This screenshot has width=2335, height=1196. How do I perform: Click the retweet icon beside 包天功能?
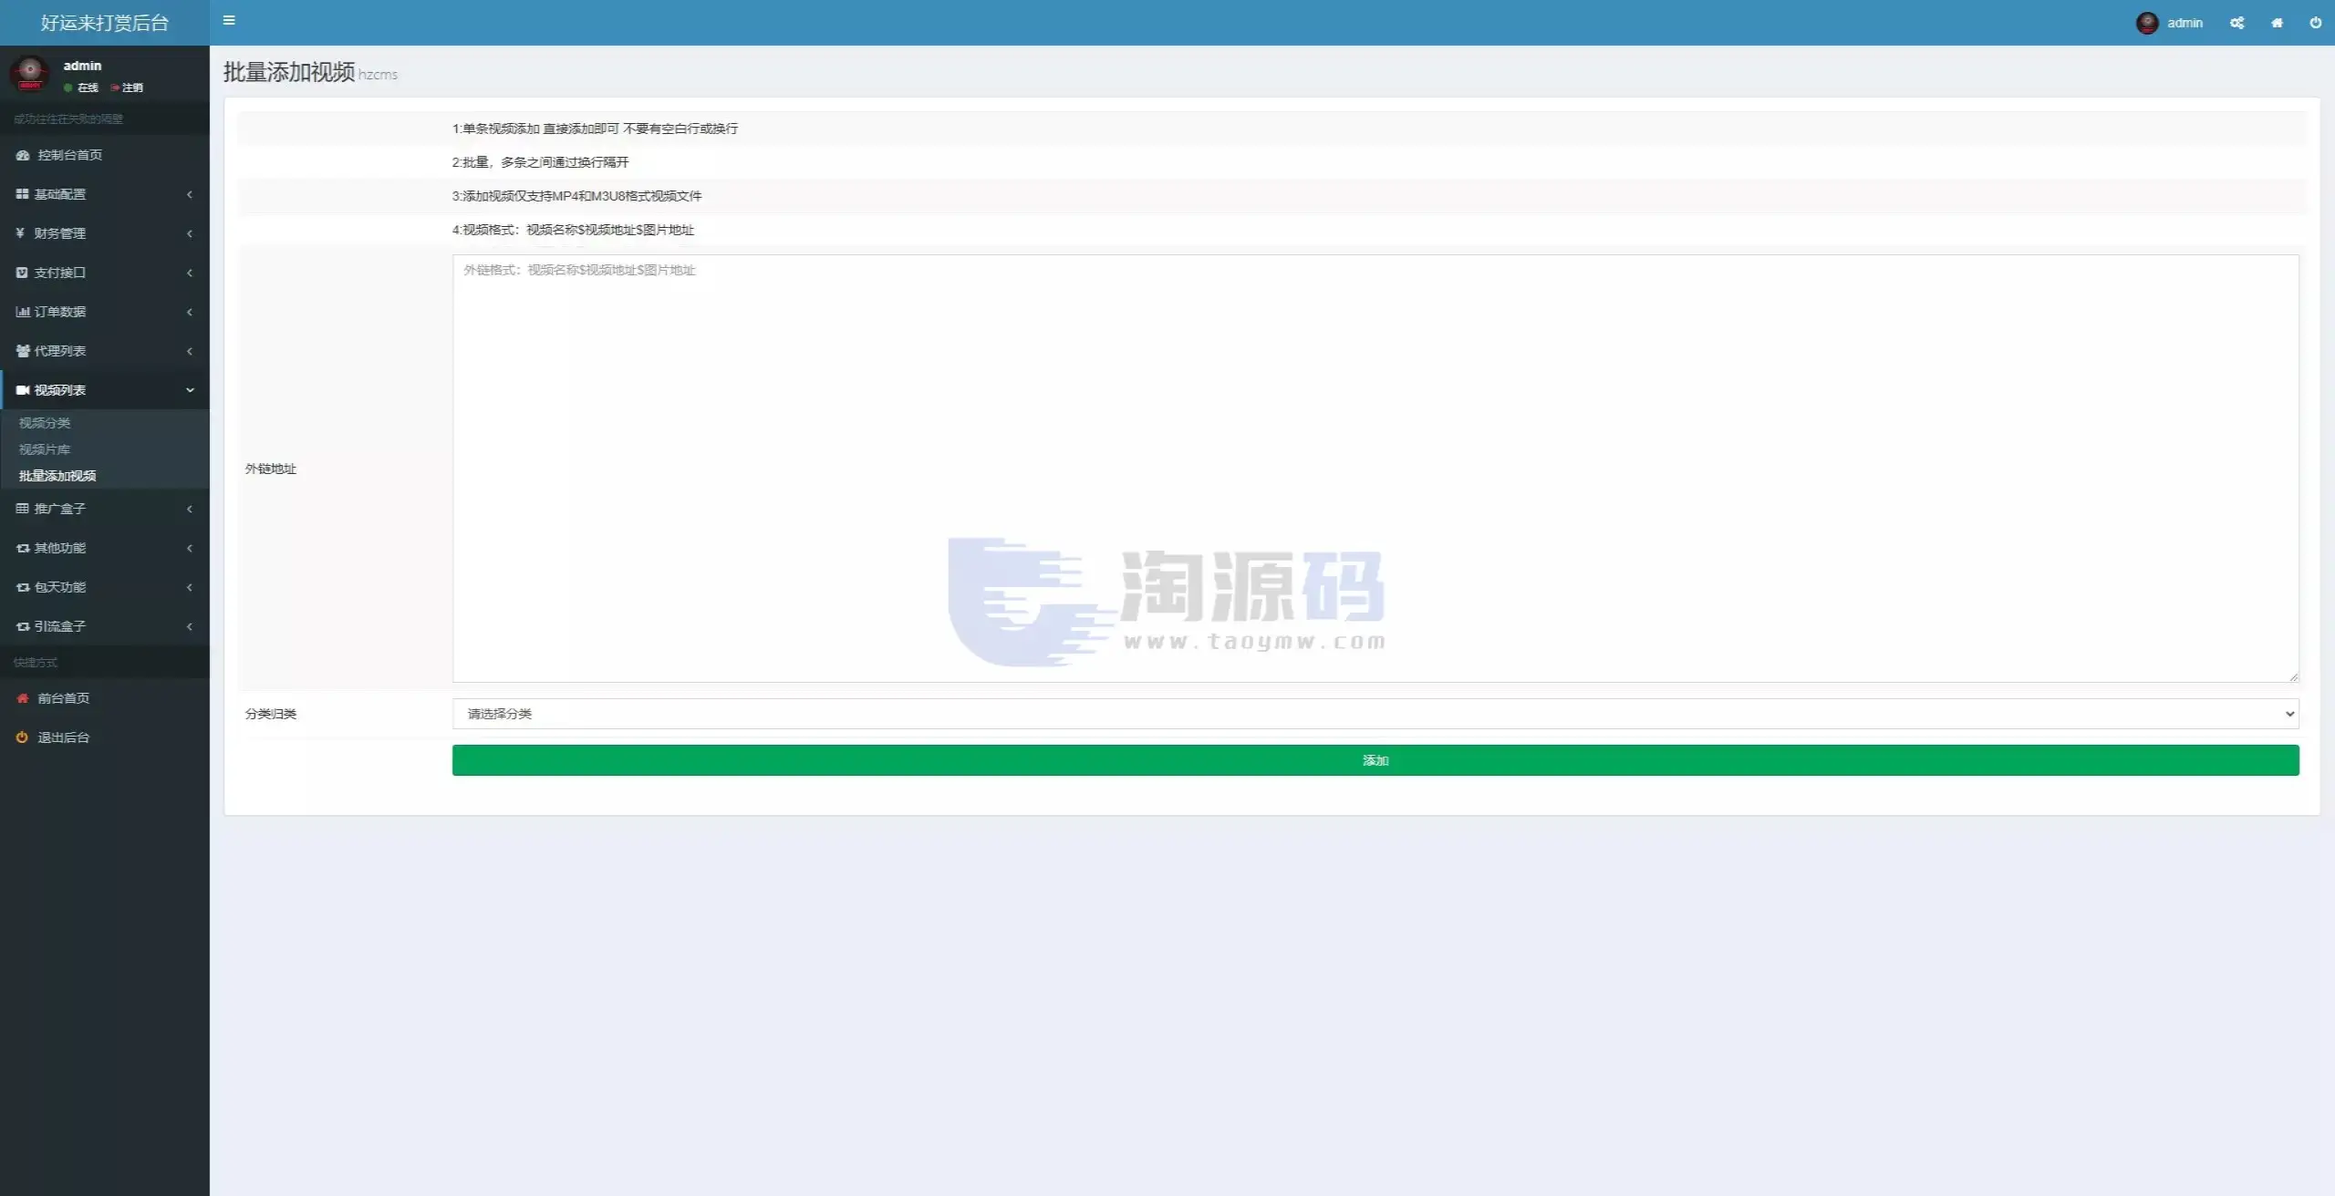point(23,587)
